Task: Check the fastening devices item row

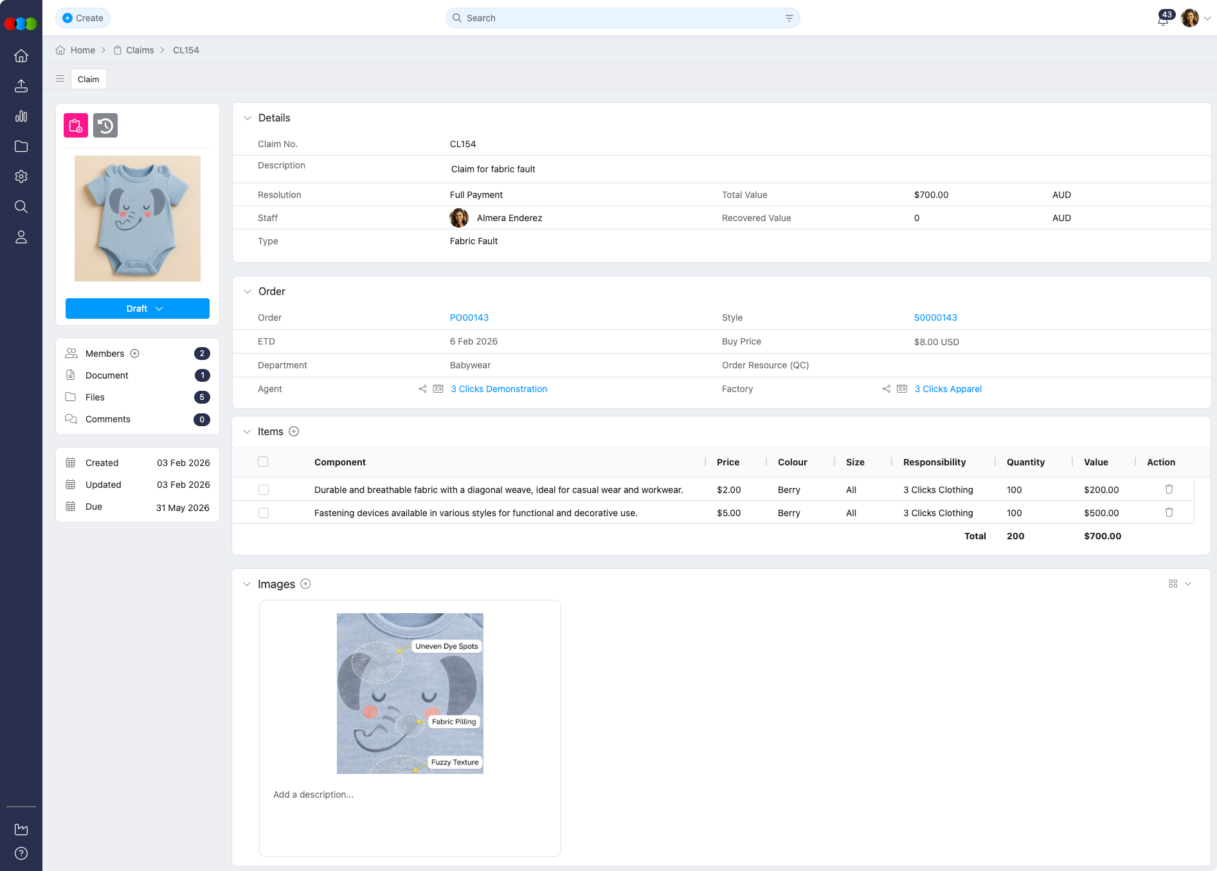Action: coord(263,513)
